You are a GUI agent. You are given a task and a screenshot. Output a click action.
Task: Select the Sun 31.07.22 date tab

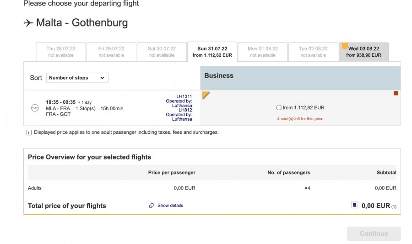(x=212, y=52)
